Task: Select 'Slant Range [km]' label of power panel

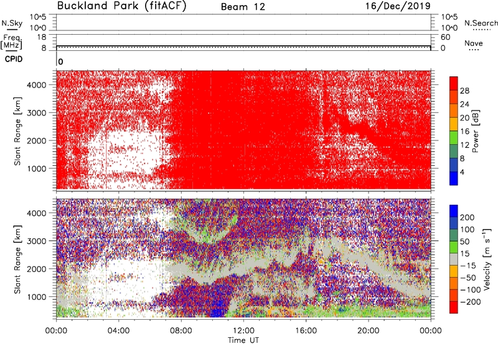Action: pyautogui.click(x=17, y=131)
